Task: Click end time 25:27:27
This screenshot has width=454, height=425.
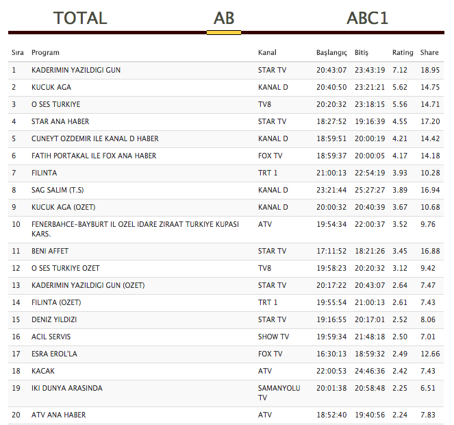Action: 370,190
